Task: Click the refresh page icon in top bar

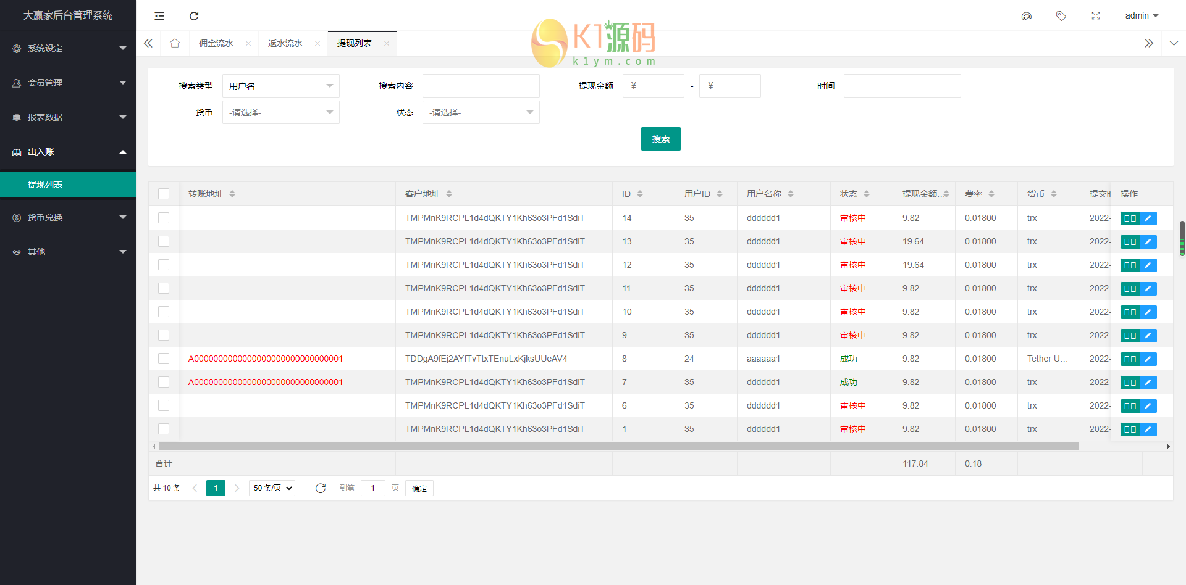Action: pyautogui.click(x=194, y=16)
